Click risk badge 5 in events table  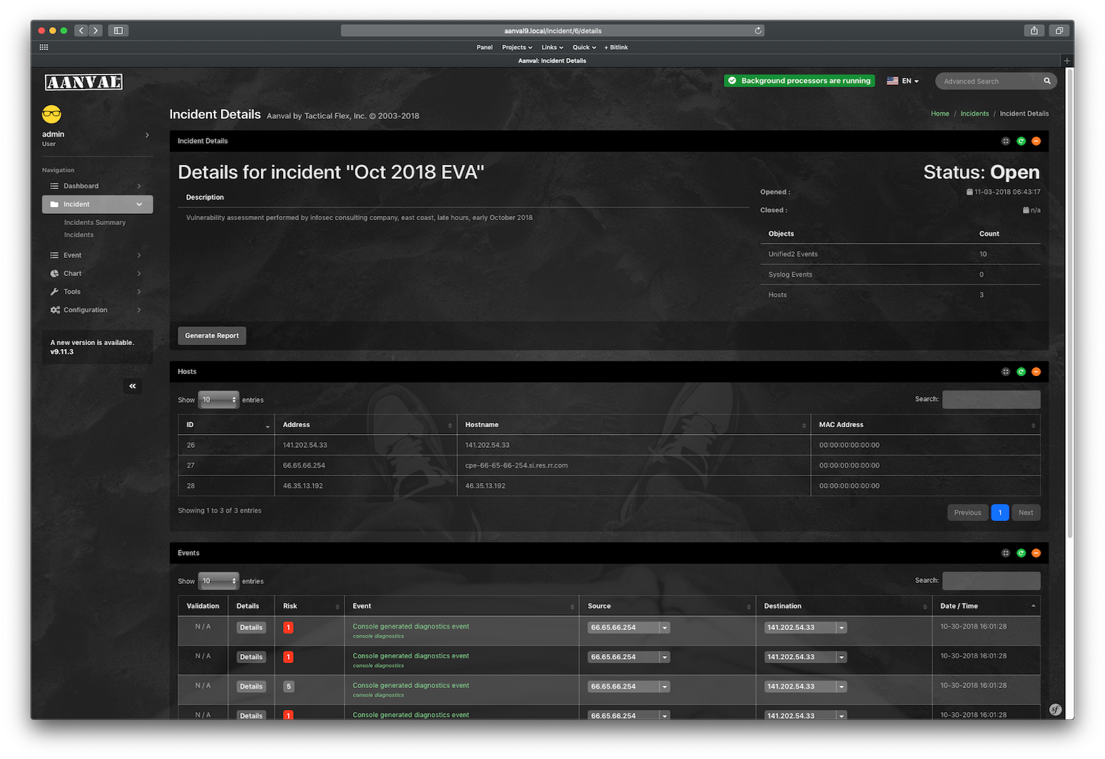[x=289, y=687]
